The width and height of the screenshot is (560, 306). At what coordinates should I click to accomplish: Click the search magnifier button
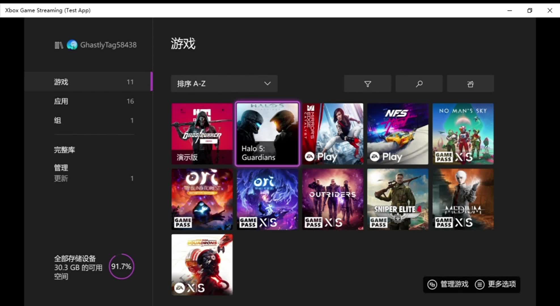coord(419,84)
